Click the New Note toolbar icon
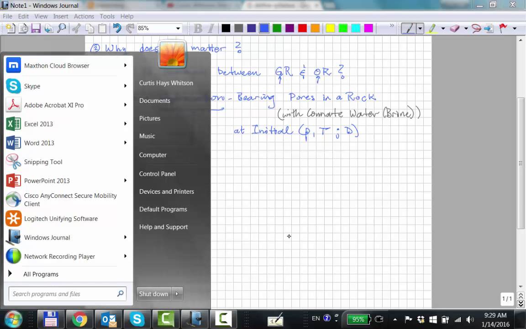Image resolution: width=526 pixels, height=329 pixels. tap(11, 28)
